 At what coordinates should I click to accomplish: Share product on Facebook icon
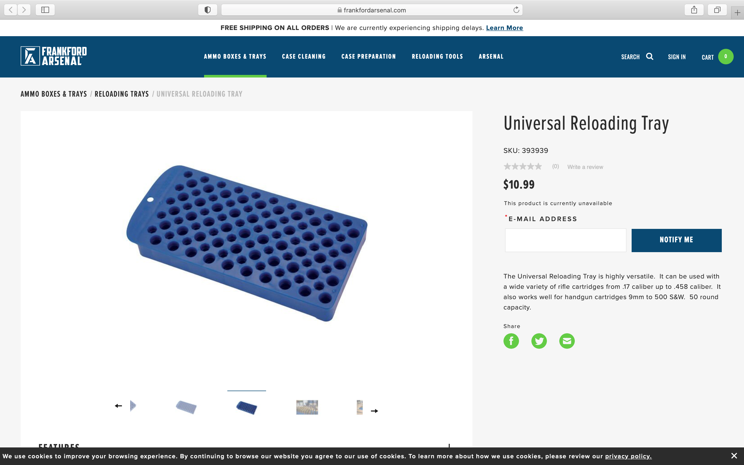511,341
